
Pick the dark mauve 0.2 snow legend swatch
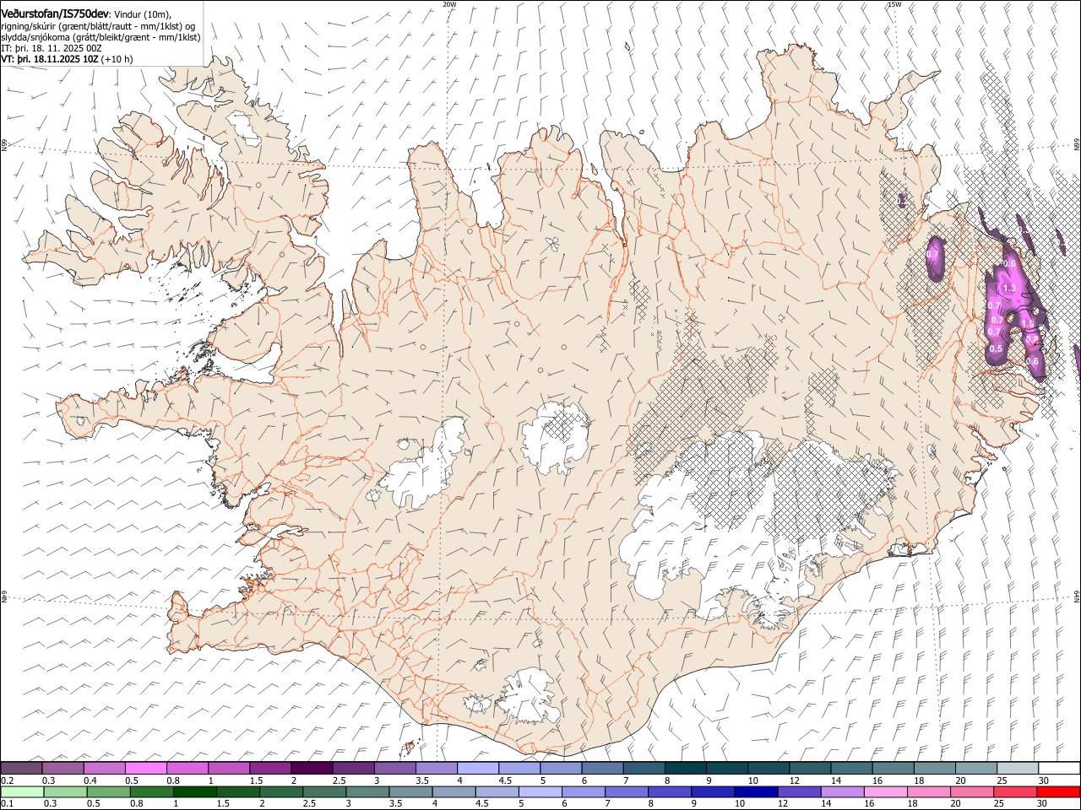coord(22,769)
